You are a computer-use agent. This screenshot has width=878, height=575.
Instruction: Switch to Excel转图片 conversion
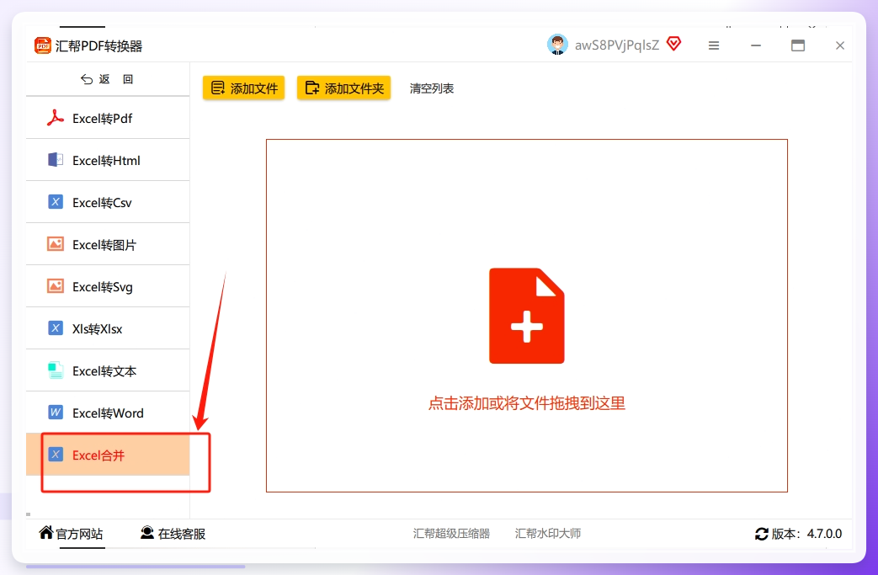108,244
